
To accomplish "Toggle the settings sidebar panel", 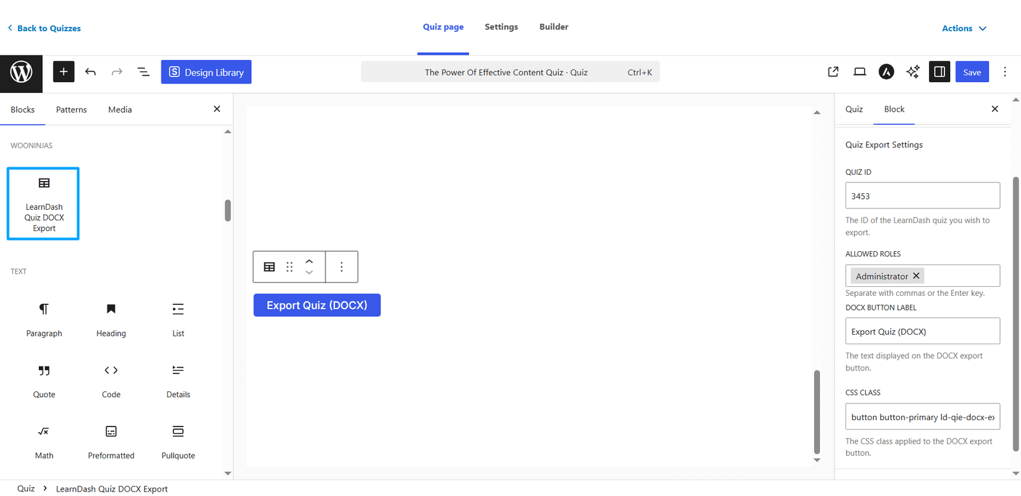I will [939, 72].
